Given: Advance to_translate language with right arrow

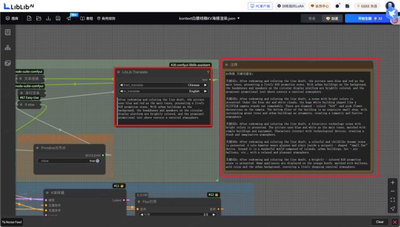Looking at the screenshot, I should (x=205, y=91).
